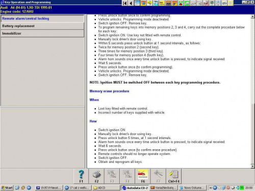Expand hidden tray icons with the chevron
This screenshot has width=255, height=191.
click(211, 188)
